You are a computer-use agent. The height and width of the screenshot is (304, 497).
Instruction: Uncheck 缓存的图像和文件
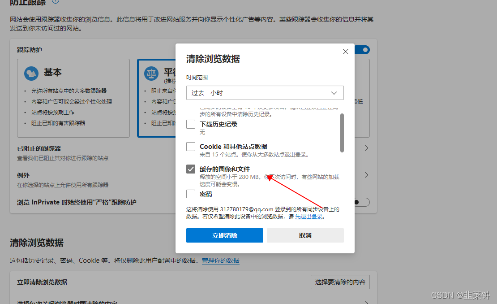pos(190,169)
